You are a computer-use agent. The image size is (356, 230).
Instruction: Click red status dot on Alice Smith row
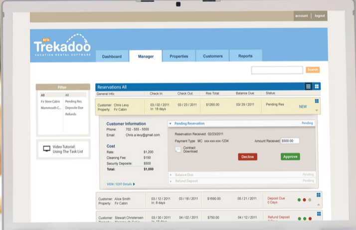[x=305, y=200]
